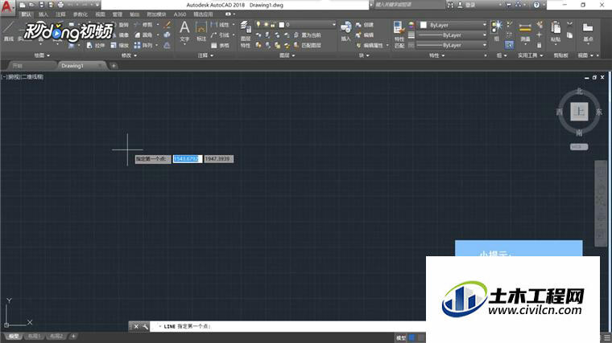Click the Open file quick access icon
The width and height of the screenshot is (612, 343).
32,5
